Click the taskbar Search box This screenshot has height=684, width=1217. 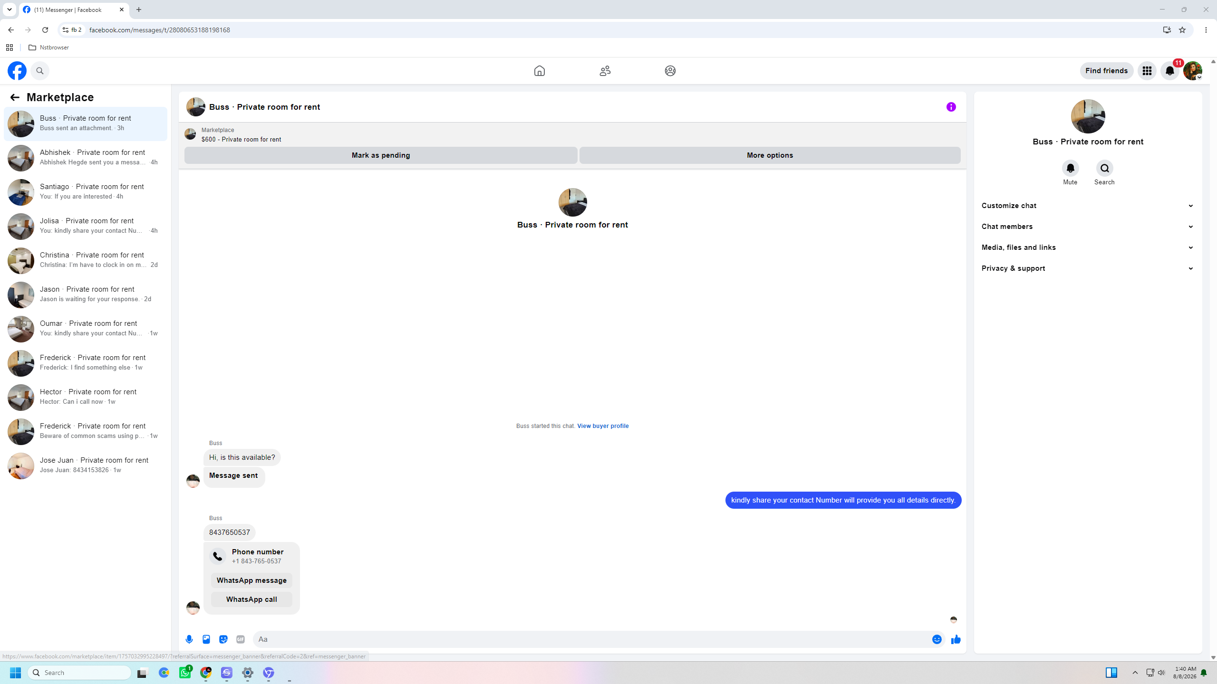pos(79,673)
